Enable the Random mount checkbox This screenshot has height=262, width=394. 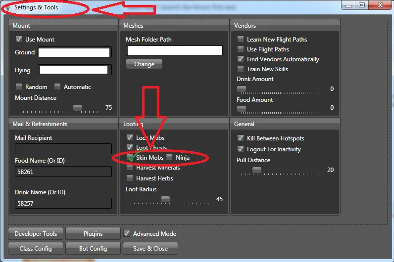[x=19, y=87]
